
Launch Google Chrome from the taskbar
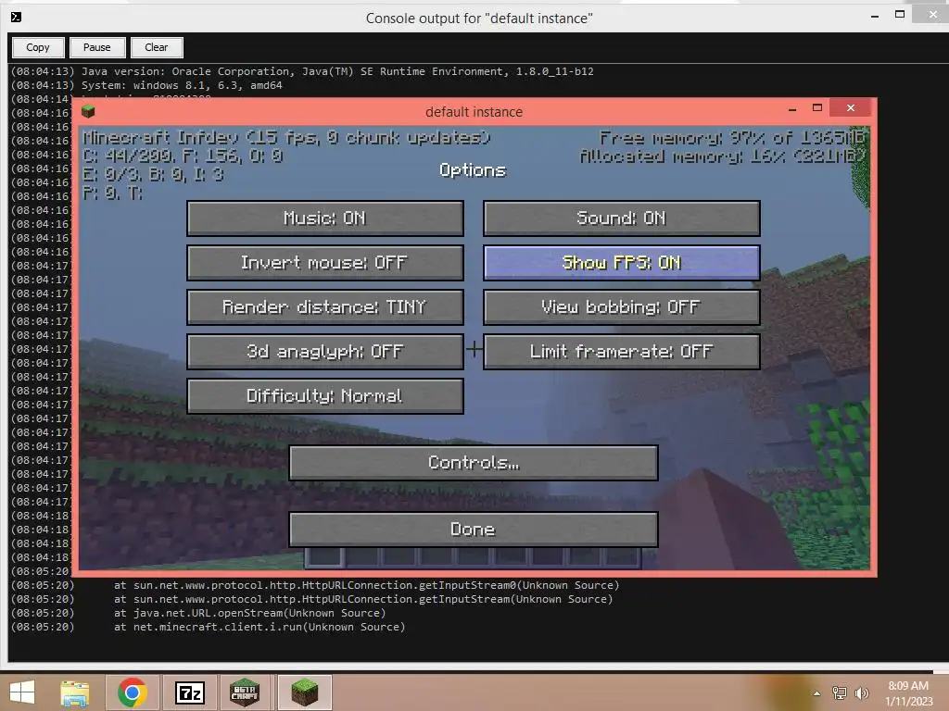point(132,692)
